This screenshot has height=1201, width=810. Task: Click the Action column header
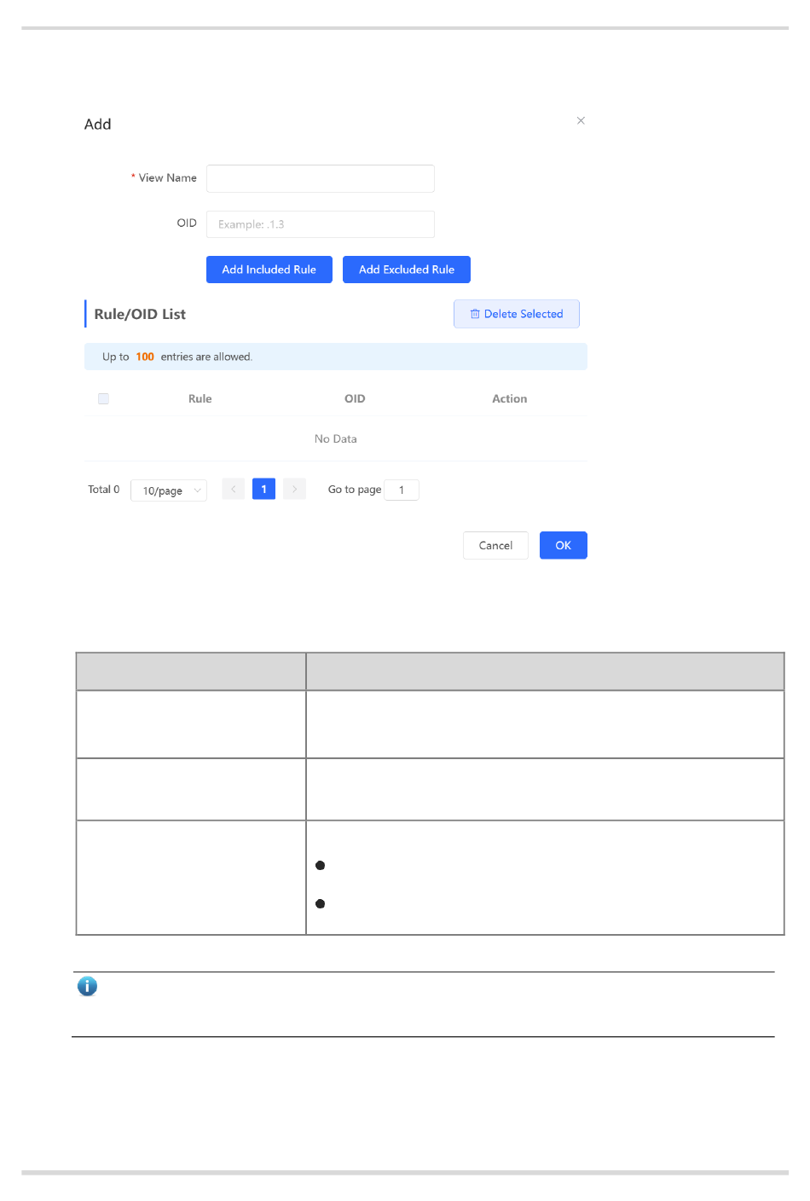tap(510, 398)
